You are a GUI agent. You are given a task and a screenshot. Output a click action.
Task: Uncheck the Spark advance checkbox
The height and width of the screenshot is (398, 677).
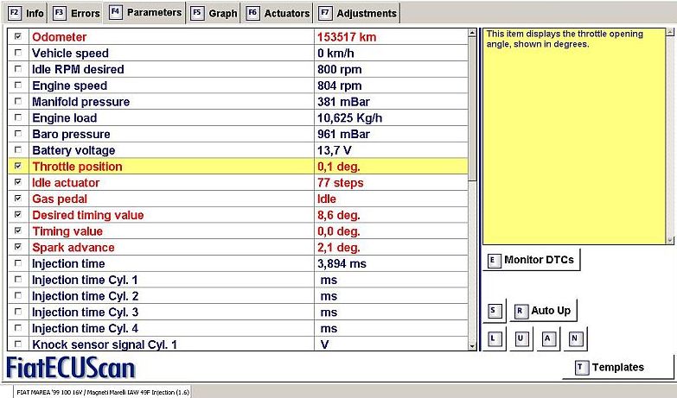coord(18,248)
